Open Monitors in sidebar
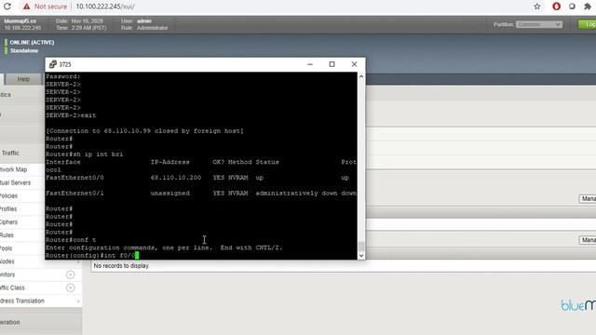Screen dimensions: 596x335 tap(7, 275)
